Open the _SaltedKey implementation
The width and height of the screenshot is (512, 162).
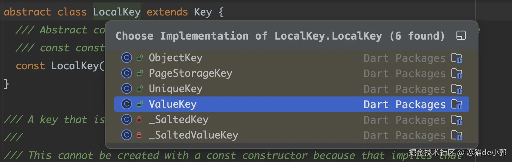(291, 120)
